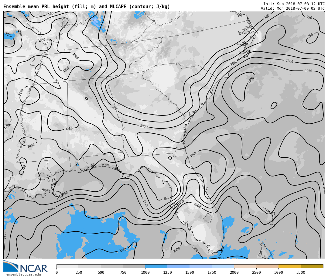Click the tan 2500–3000 colorbar segment

pyautogui.click(x=267, y=266)
